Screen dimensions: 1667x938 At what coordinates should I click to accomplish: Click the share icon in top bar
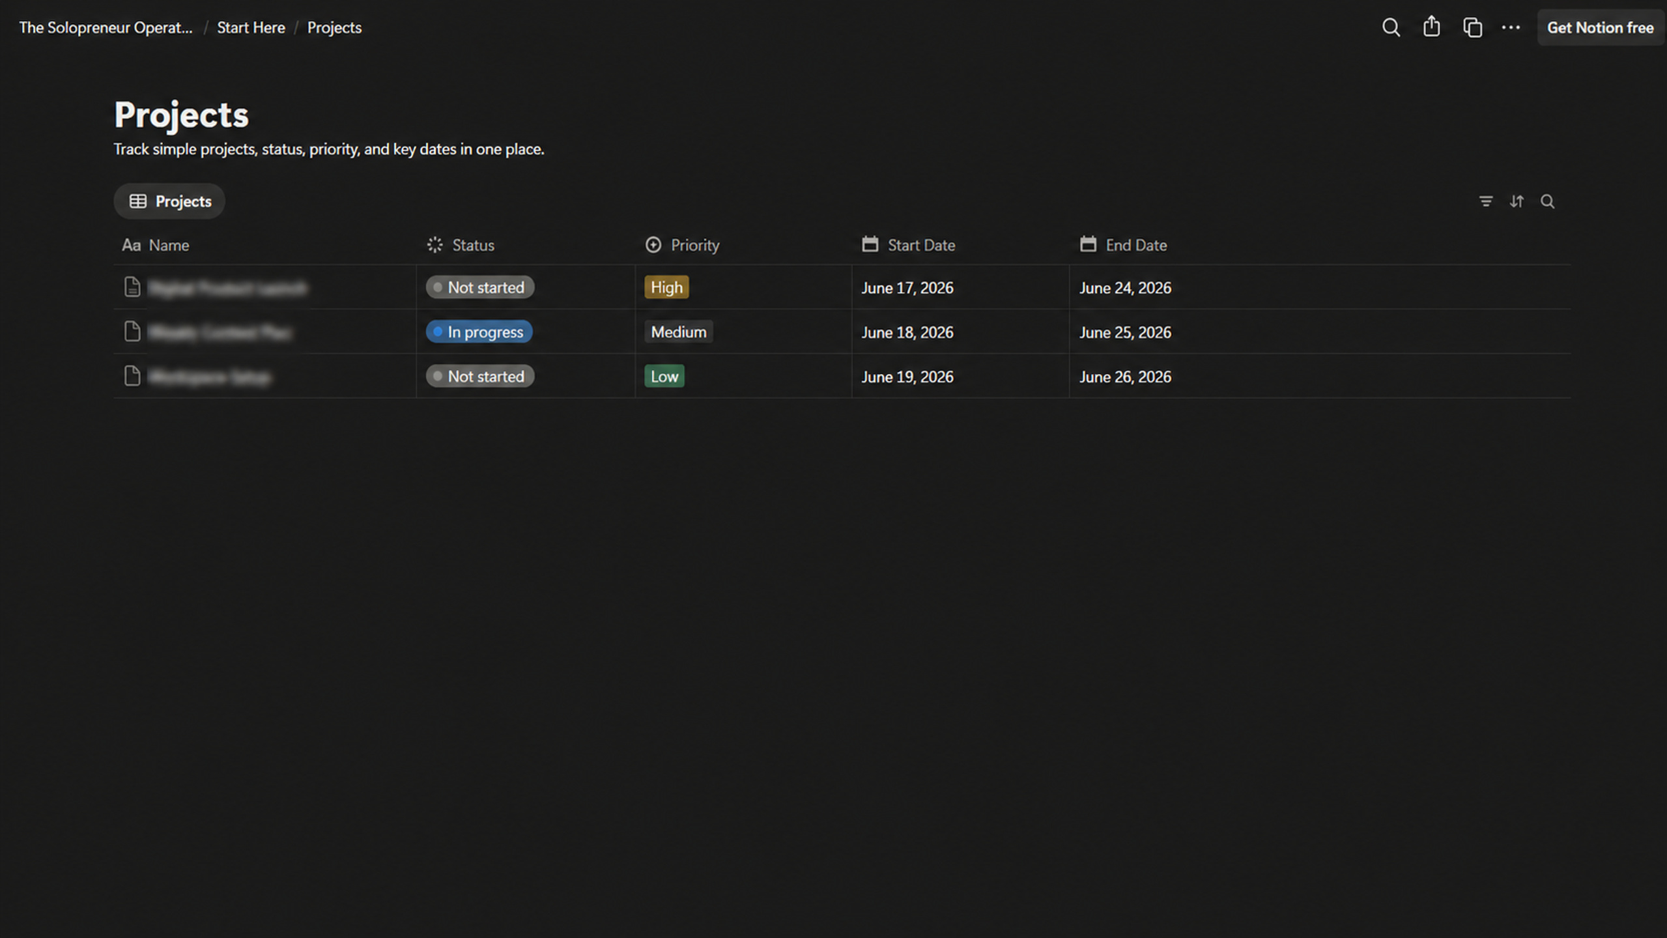click(1431, 27)
